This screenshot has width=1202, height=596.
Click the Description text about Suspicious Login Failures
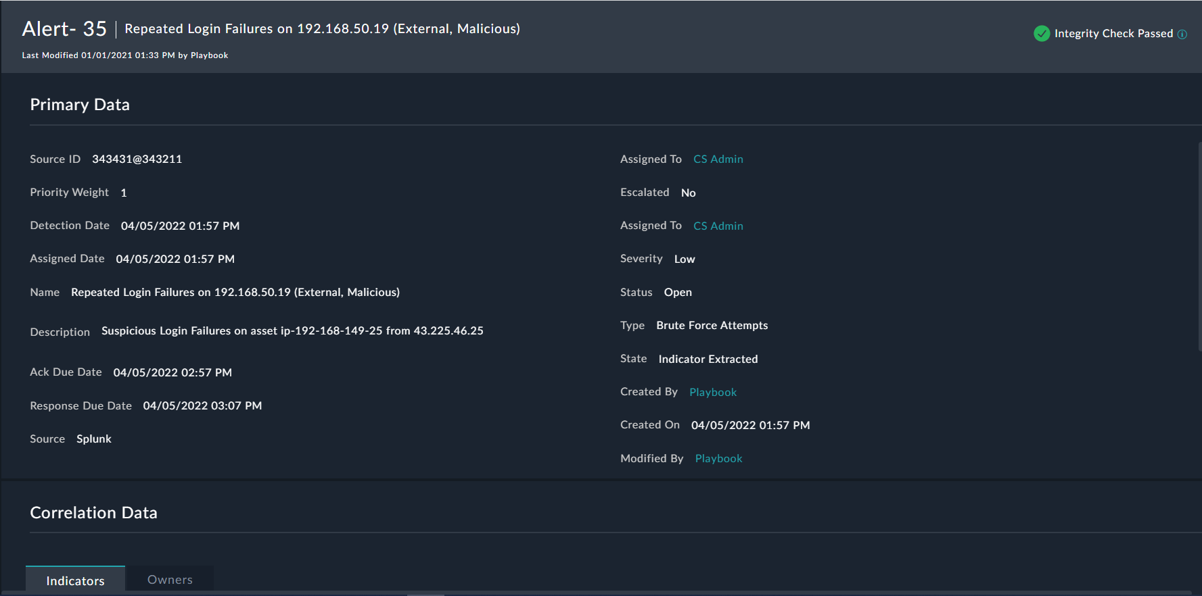pyautogui.click(x=292, y=330)
